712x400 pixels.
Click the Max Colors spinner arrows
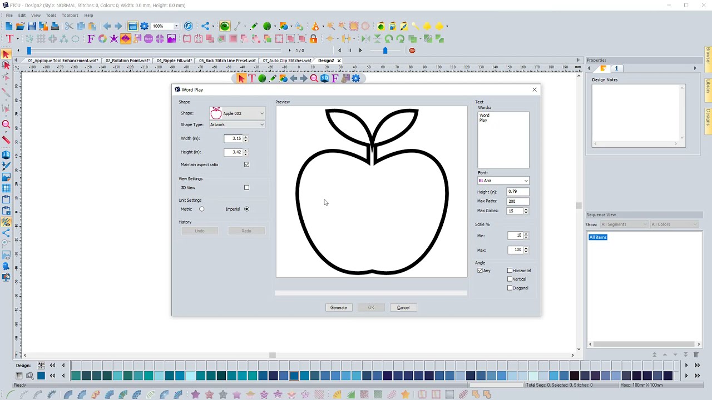point(526,211)
